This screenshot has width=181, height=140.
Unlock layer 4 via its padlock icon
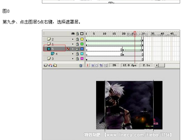point(77,54)
